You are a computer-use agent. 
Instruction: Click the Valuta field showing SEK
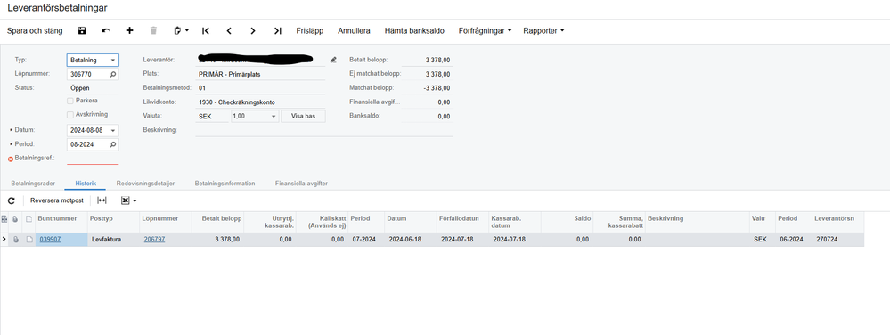212,117
